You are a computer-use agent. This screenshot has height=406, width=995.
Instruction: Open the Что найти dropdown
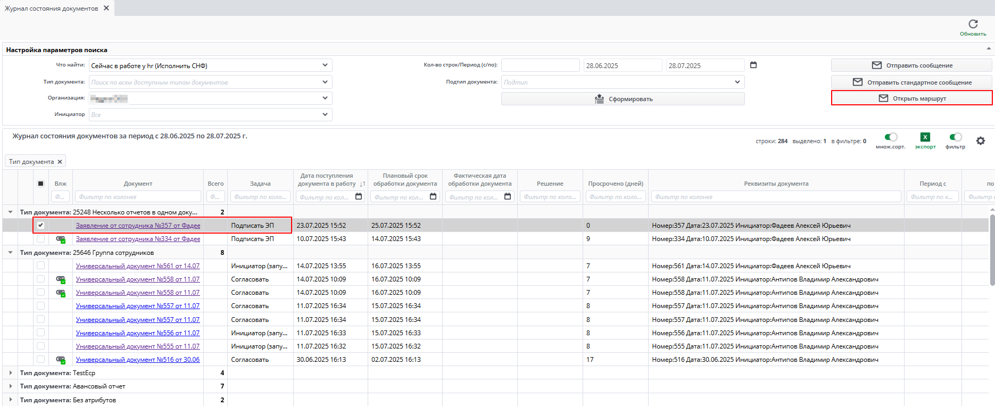pos(325,65)
